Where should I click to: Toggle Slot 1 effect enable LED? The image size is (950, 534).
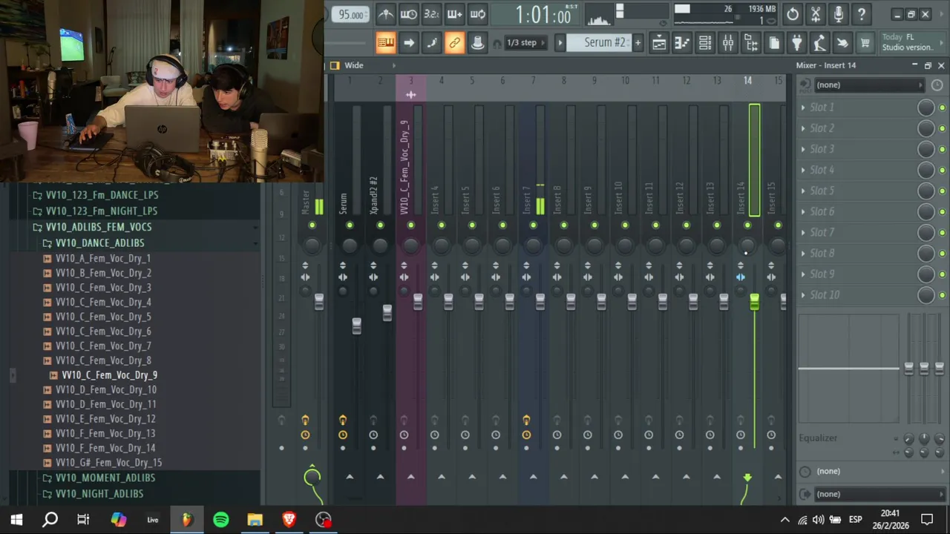[942, 108]
